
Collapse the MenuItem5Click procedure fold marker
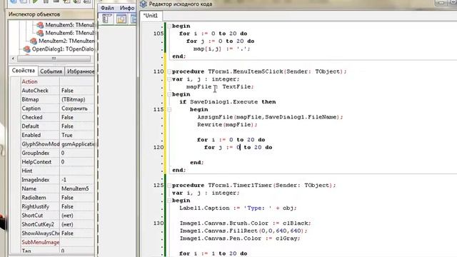click(169, 71)
